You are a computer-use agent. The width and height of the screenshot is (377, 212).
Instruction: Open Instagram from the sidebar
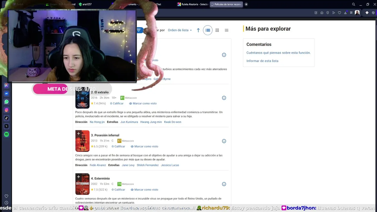click(6, 110)
